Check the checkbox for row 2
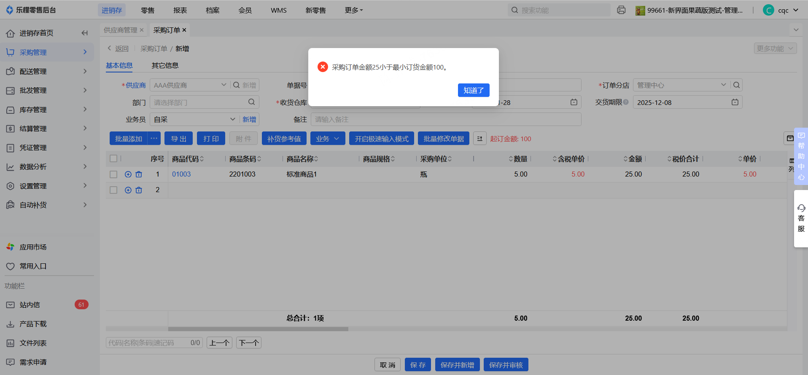 [113, 190]
